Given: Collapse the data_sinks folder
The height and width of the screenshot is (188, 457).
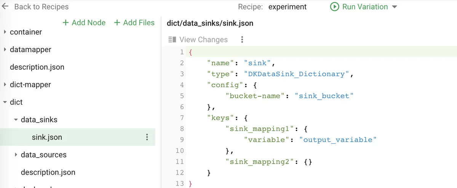Looking at the screenshot, I should point(16,120).
